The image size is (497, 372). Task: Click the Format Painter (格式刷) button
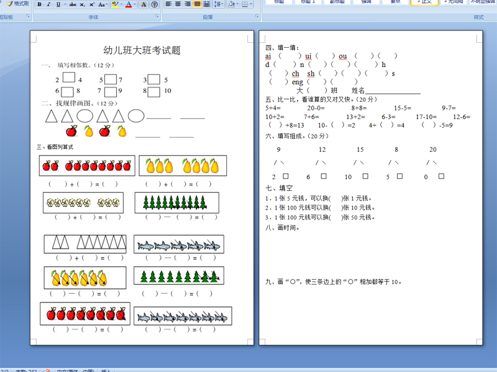pos(17,4)
